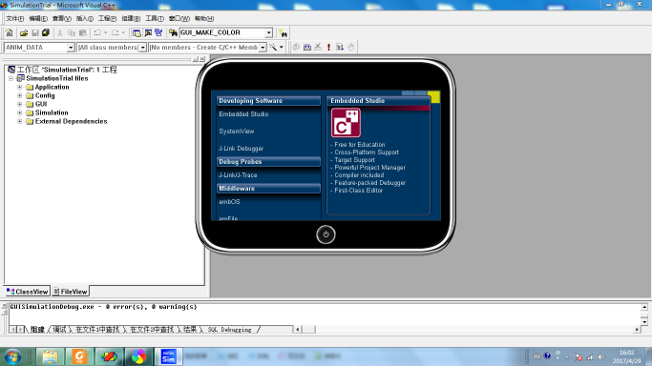Open Windows Explorer from the taskbar
Viewport: 652px width, 366px height.
50,356
